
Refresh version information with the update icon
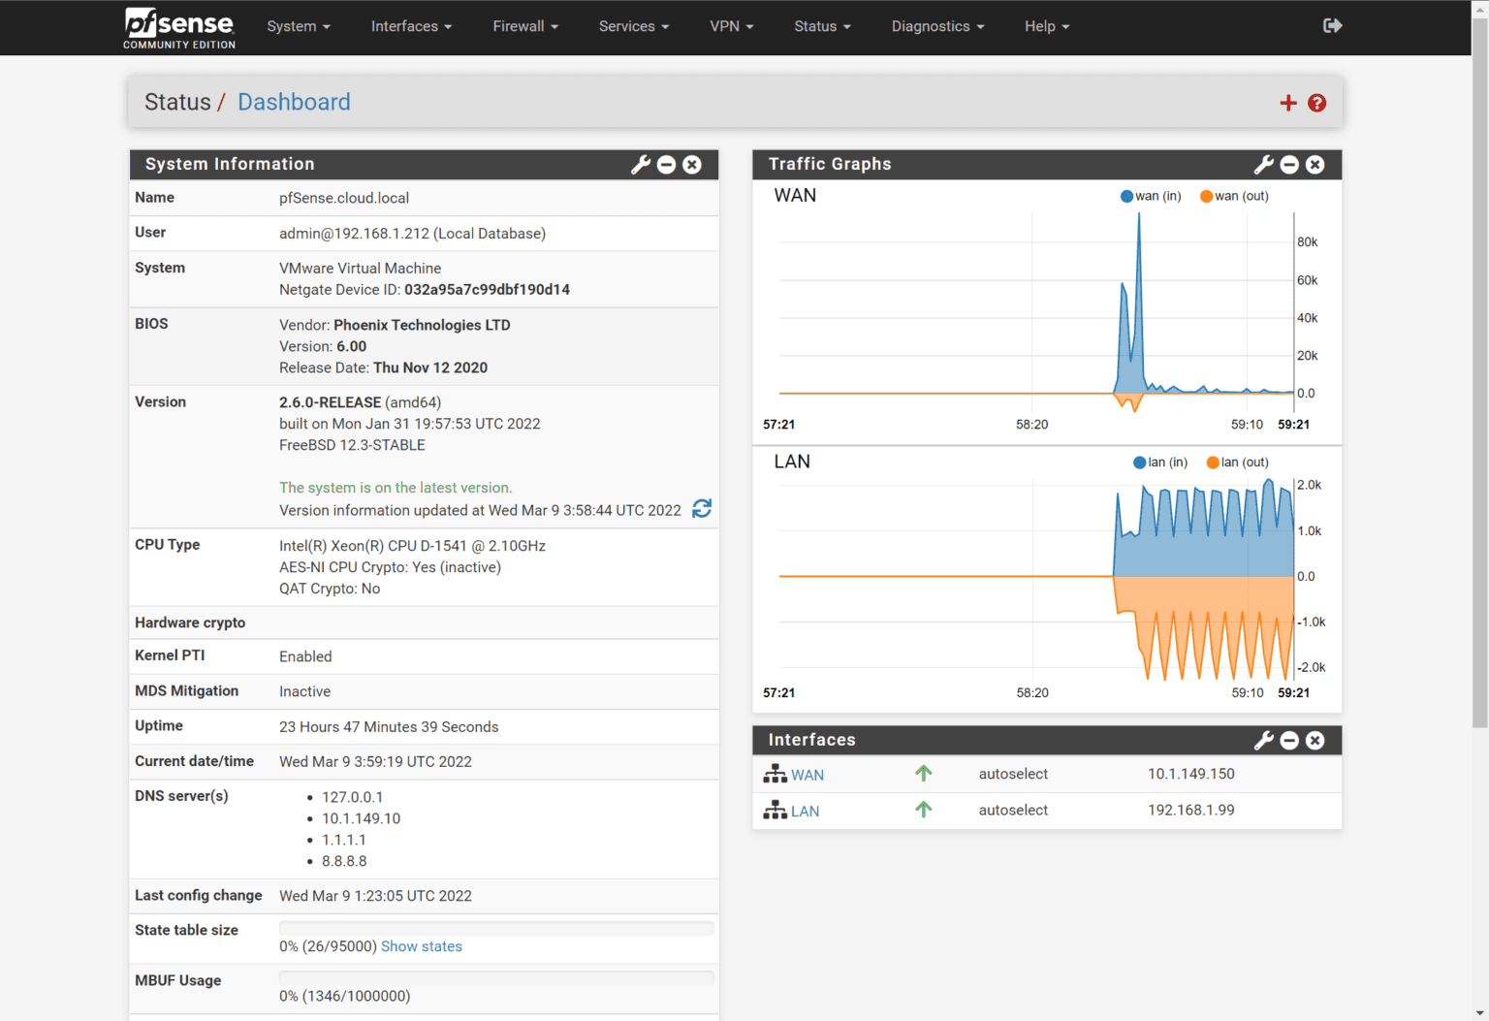701,509
